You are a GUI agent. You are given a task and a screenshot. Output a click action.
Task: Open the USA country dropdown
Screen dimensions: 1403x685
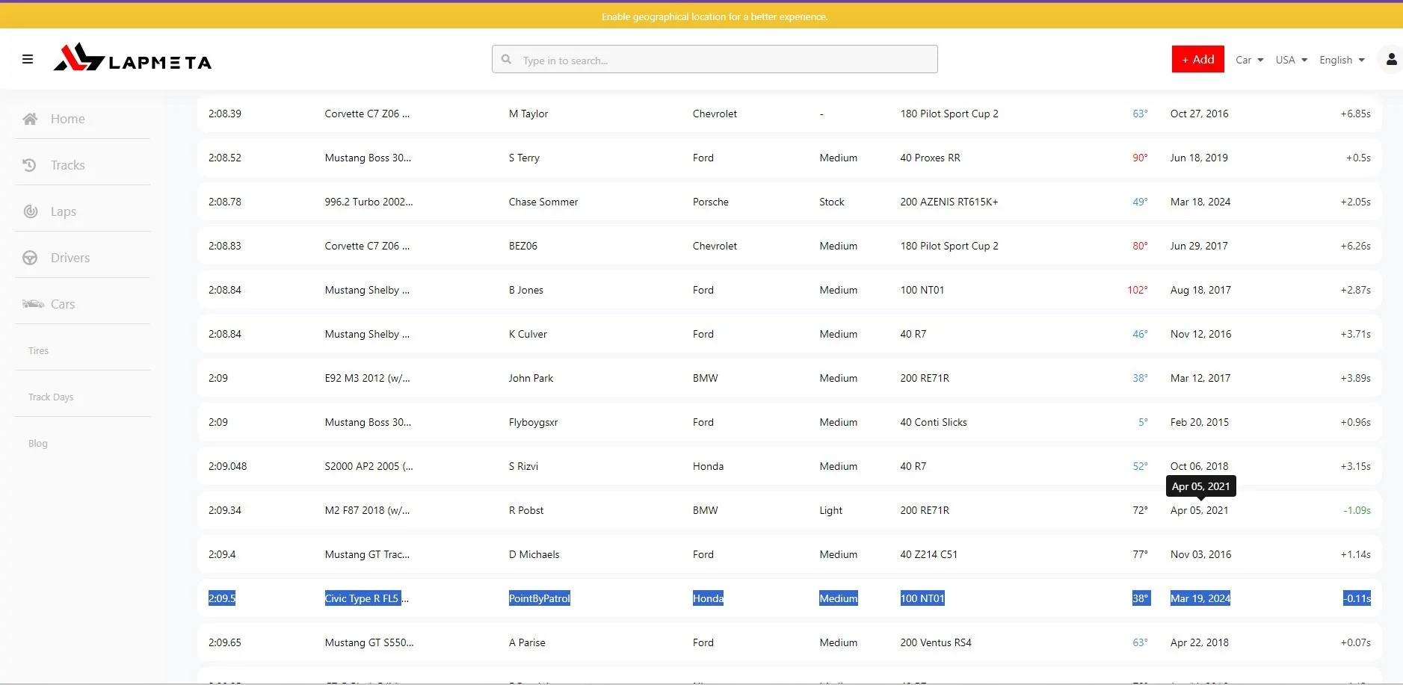click(1291, 60)
